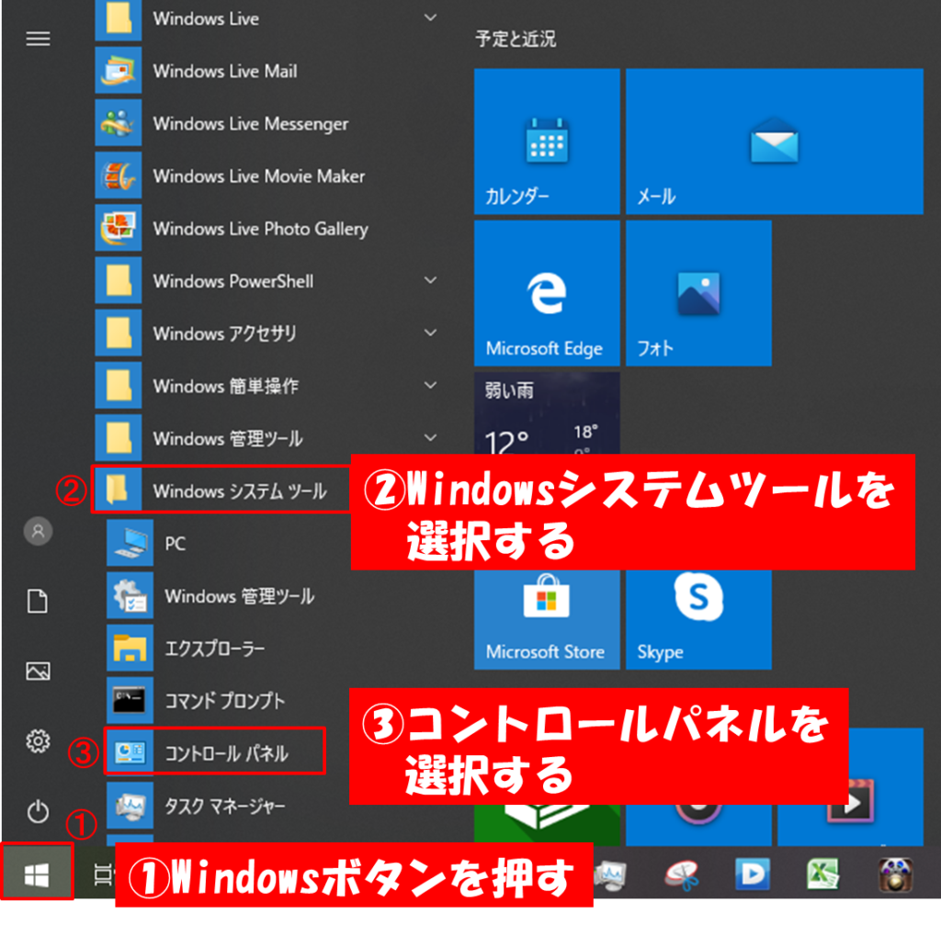Screen dimensions: 941x926
Task: Open Windows Live Mail app
Action: [268, 71]
